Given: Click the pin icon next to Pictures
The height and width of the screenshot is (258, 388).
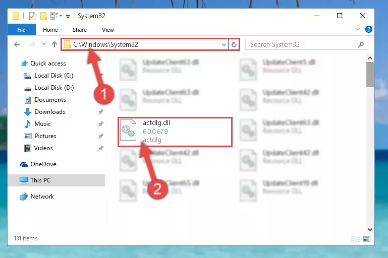Looking at the screenshot, I should click(100, 136).
